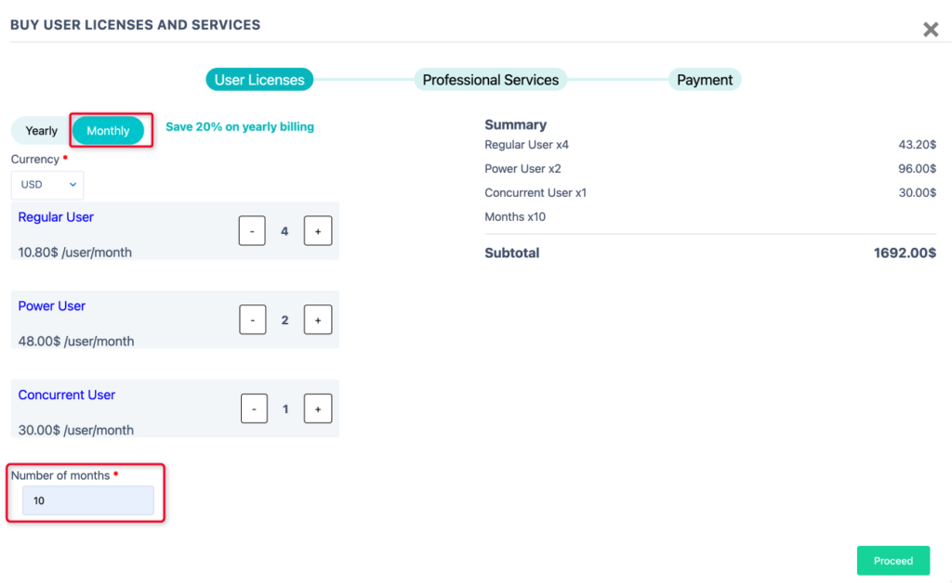The height and width of the screenshot is (583, 952).
Task: Follow the Concurrent User link
Action: click(x=67, y=395)
